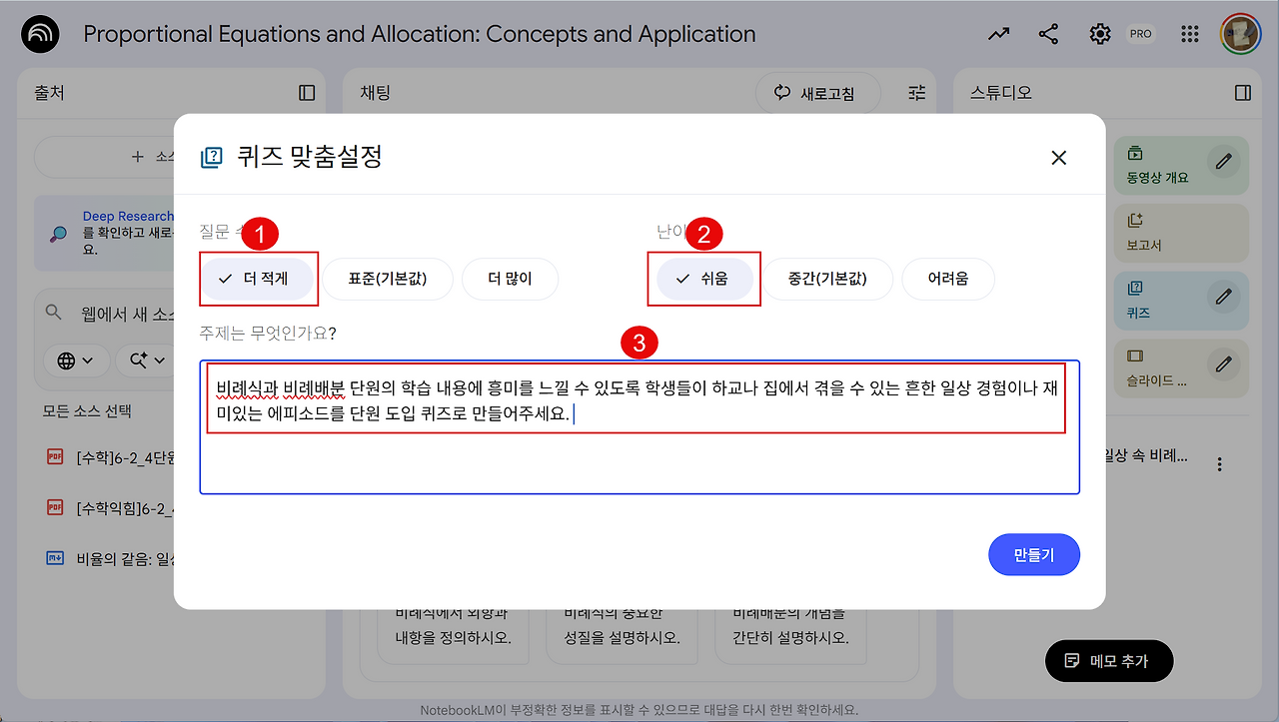Viewport: 1279px width, 722px height.
Task: Edit the 동영상 개요 card with its pencil
Action: point(1223,162)
